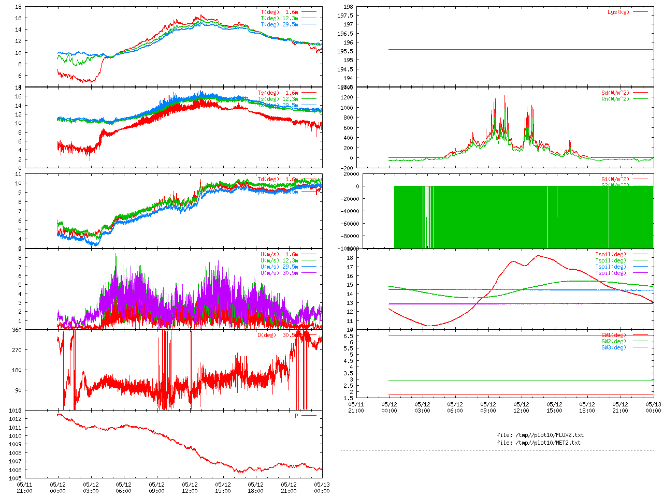Select the "D(deg) 30.5m" wind direction label
This screenshot has height=497, width=663.
278,335
